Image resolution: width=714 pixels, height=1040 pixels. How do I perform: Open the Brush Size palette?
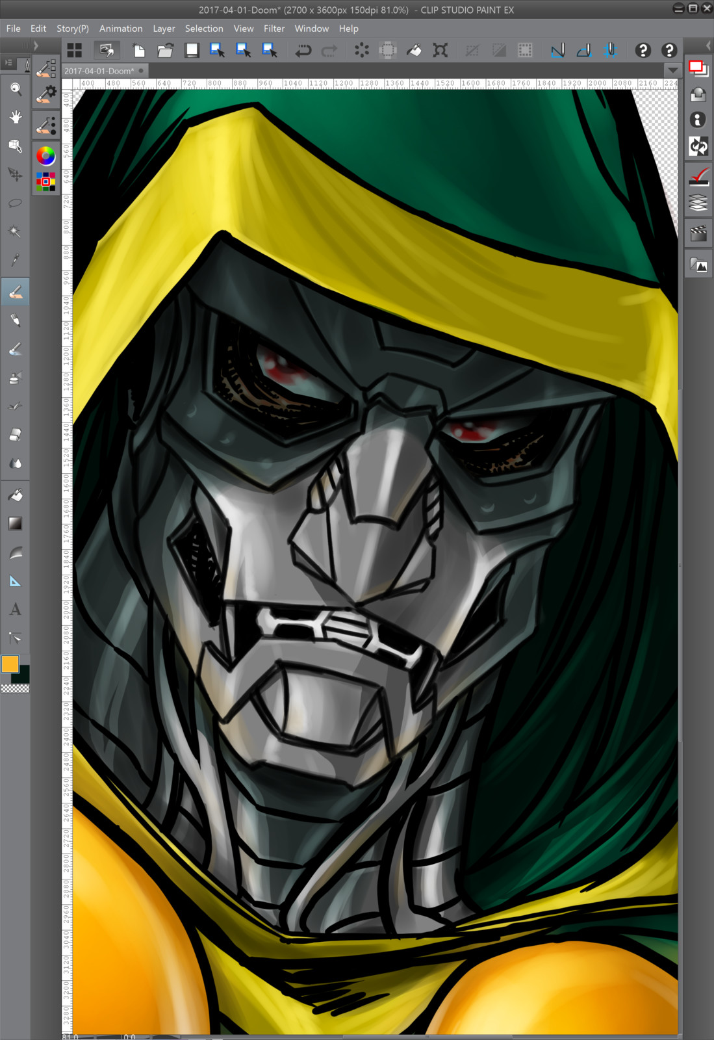[45, 125]
